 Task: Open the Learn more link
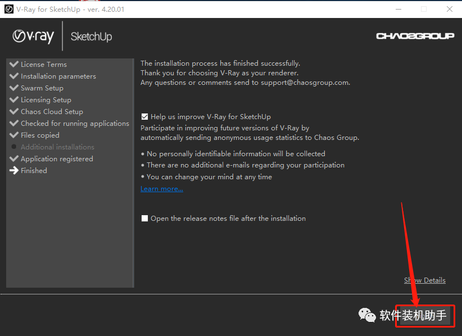[162, 188]
